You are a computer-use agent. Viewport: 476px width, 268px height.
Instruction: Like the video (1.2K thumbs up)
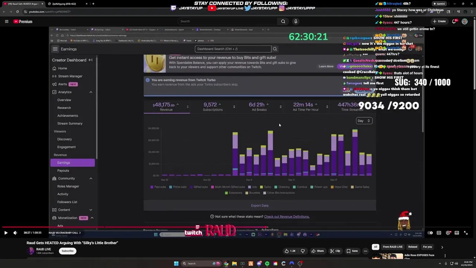pos(290,251)
